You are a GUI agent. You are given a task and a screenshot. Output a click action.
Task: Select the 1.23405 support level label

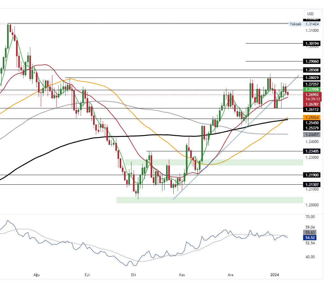[312, 151]
